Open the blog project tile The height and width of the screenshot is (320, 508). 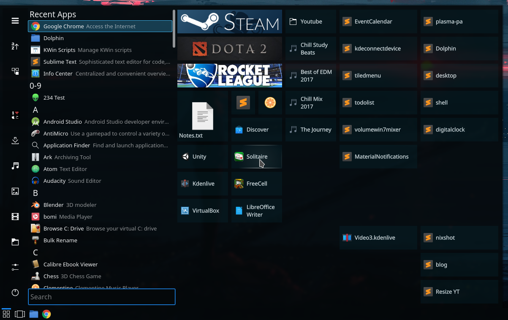tap(459, 265)
